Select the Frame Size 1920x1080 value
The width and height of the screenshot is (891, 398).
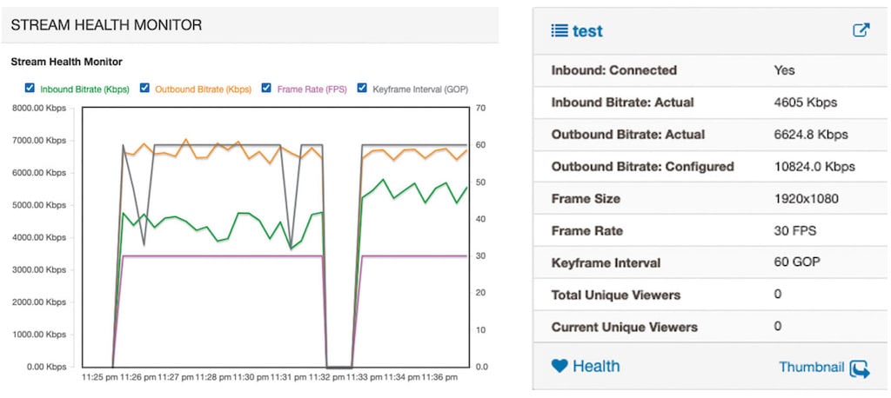point(806,199)
